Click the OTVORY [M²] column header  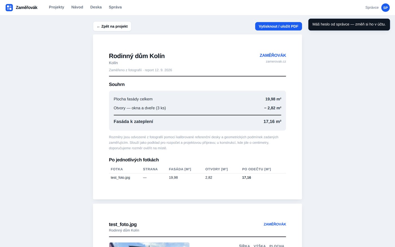point(216,169)
